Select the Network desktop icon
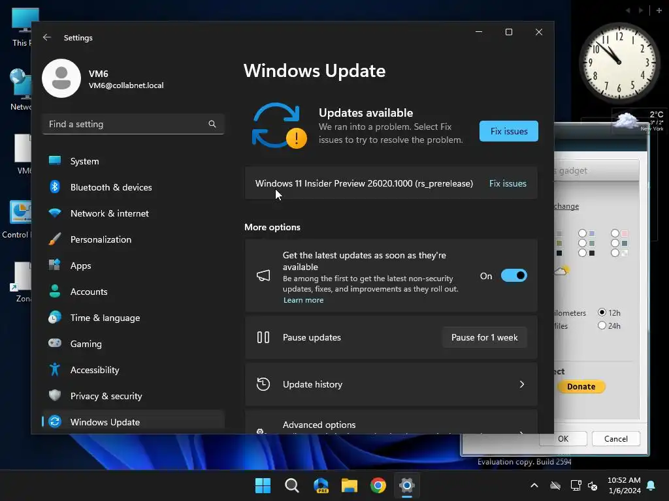 pos(20,90)
